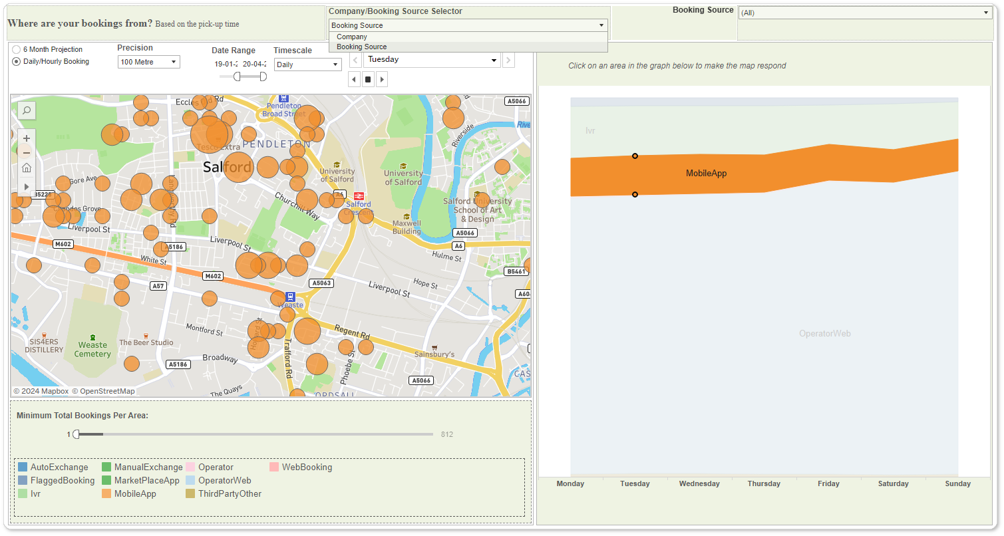Click the FlaggedBooking legend swatch
Image resolution: width=1004 pixels, height=536 pixels.
[x=23, y=481]
